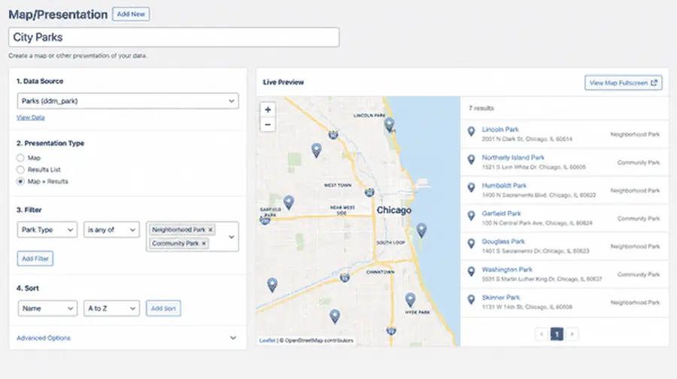This screenshot has height=379, width=677.
Task: Click the Add Filter button
Action: point(35,259)
